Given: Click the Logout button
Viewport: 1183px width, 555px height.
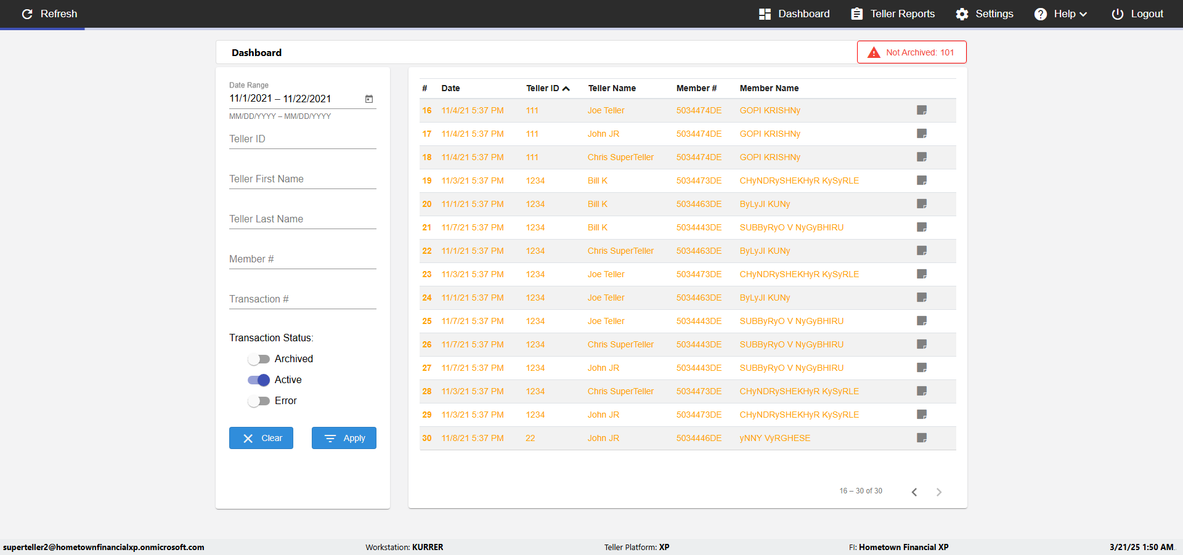Looking at the screenshot, I should pos(1137,14).
